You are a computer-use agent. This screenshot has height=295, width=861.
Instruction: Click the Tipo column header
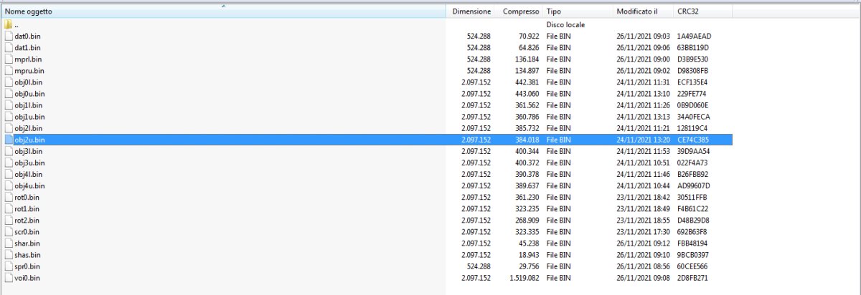click(578, 12)
